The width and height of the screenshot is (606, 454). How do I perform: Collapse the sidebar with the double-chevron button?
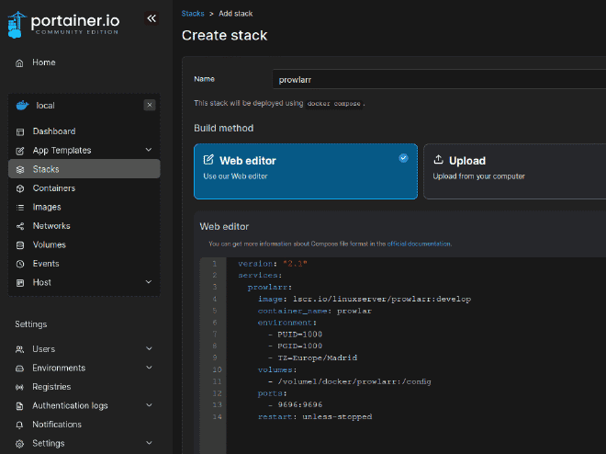click(x=151, y=18)
